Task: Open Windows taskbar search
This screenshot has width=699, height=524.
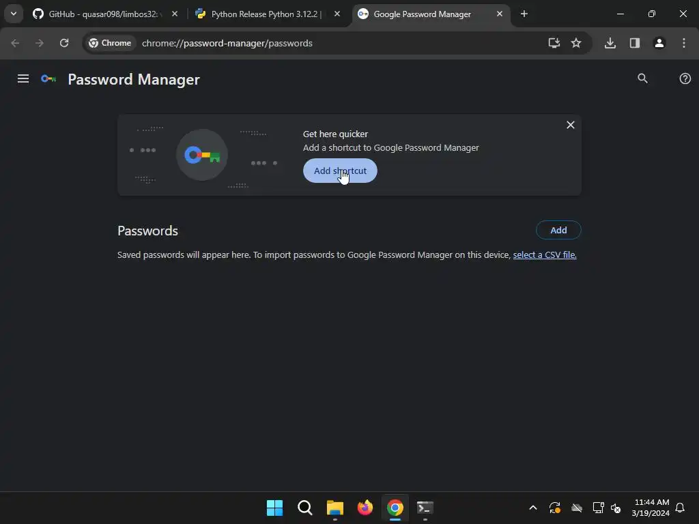Action: 305,508
